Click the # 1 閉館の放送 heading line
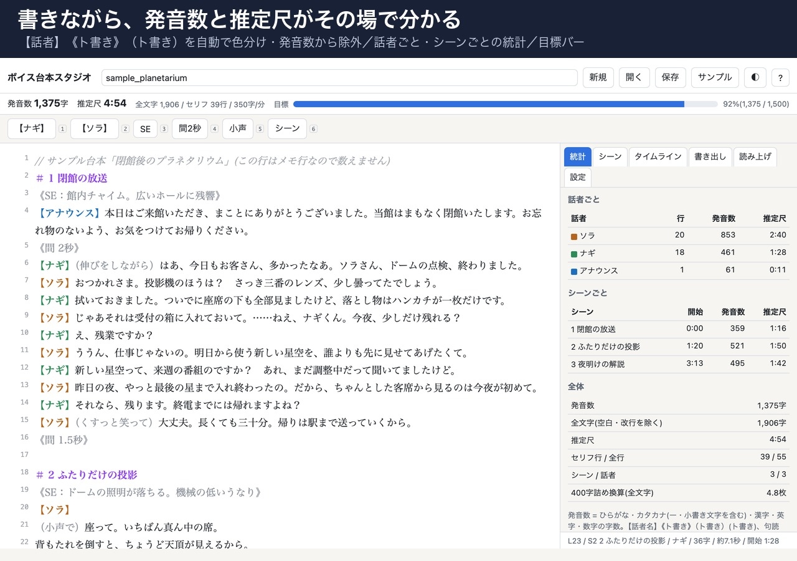Screen dimensions: 797x561 tap(72, 178)
